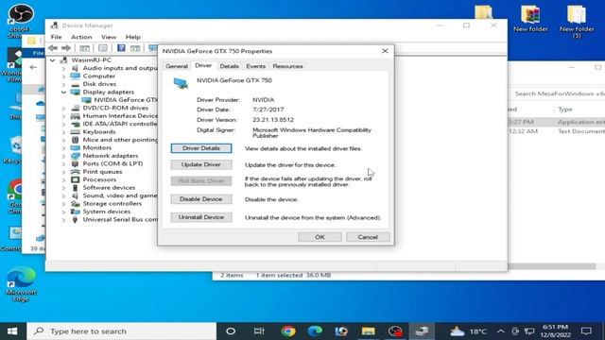Click the NVIDIA GeForce GTX 750 device icon in dialog
Screen dimensions: 605x340
(x=181, y=83)
